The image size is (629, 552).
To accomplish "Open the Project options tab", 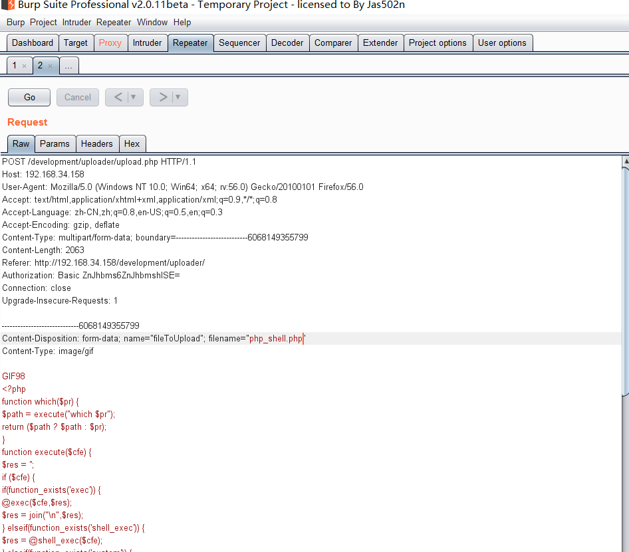I will 438,43.
